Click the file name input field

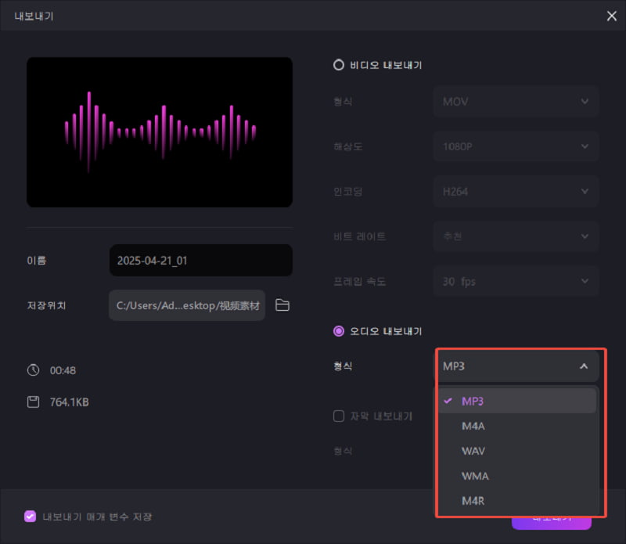coord(200,261)
